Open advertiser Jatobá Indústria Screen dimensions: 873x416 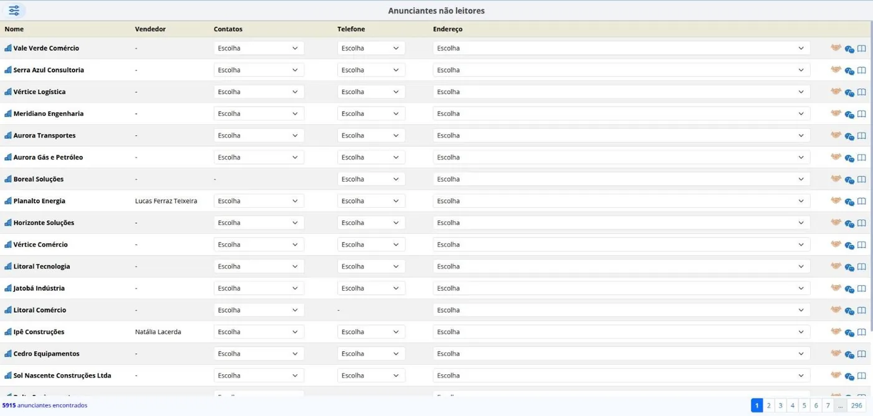[39, 288]
